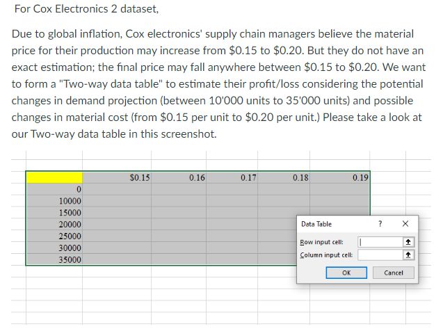Focus the Row input cell text field
Viewport: 443px width, 331px height.
coord(380,242)
